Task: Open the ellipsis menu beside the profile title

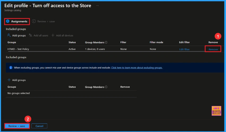Action: 97,6
